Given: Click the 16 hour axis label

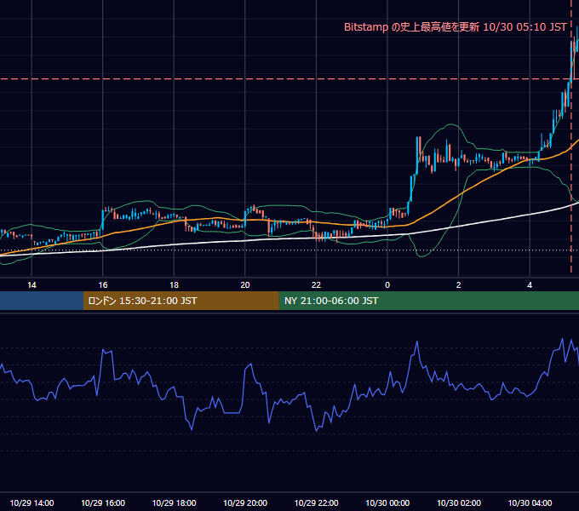Looking at the screenshot, I should [103, 285].
